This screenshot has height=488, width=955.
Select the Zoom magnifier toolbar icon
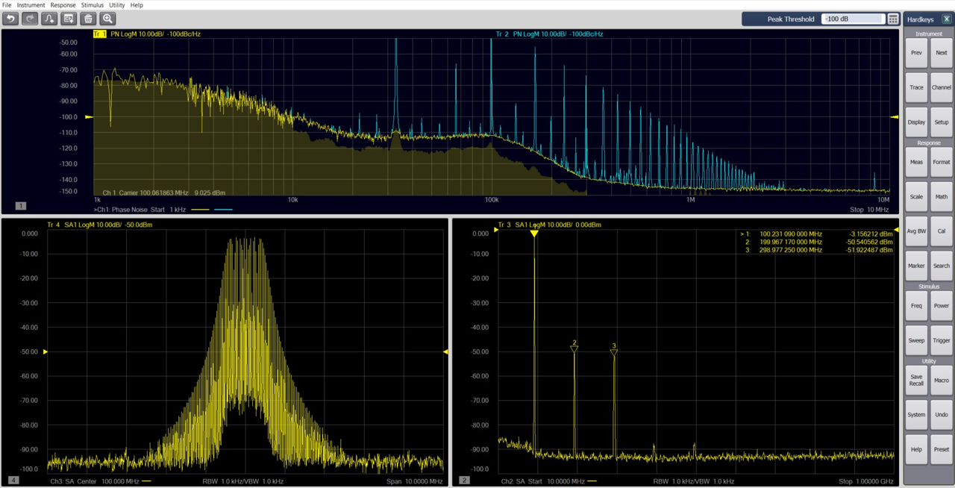[x=107, y=19]
